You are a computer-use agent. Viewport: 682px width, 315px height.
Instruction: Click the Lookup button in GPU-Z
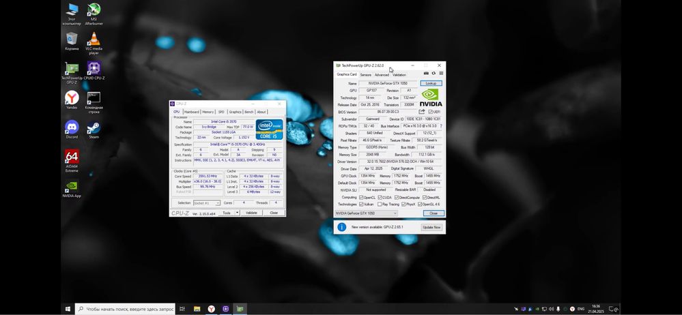click(x=431, y=83)
